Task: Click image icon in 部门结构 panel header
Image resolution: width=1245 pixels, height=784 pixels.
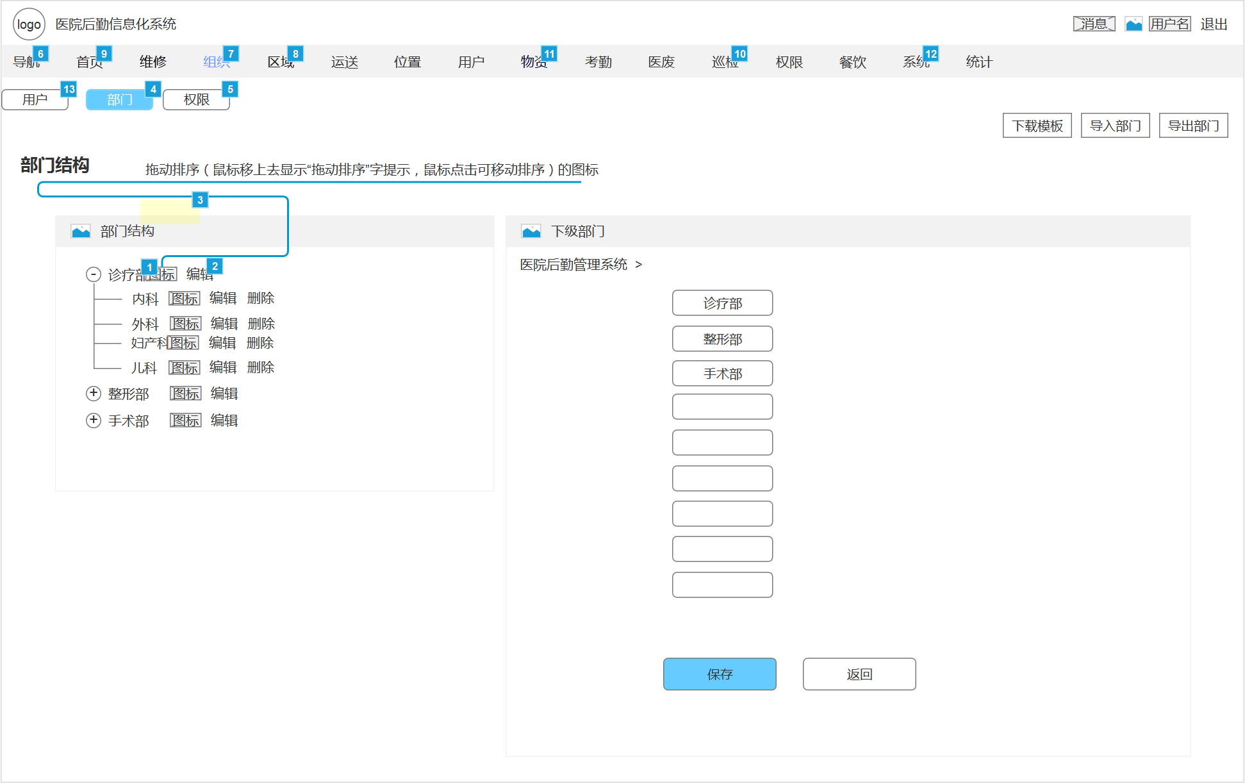Action: click(x=81, y=231)
